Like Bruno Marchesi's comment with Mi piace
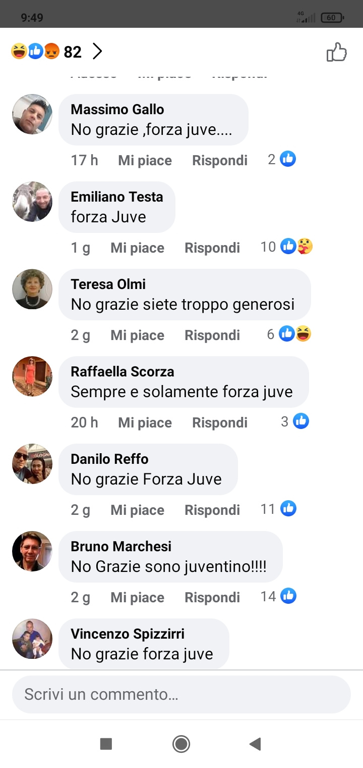Image resolution: width=363 pixels, height=768 pixels. pos(137,597)
